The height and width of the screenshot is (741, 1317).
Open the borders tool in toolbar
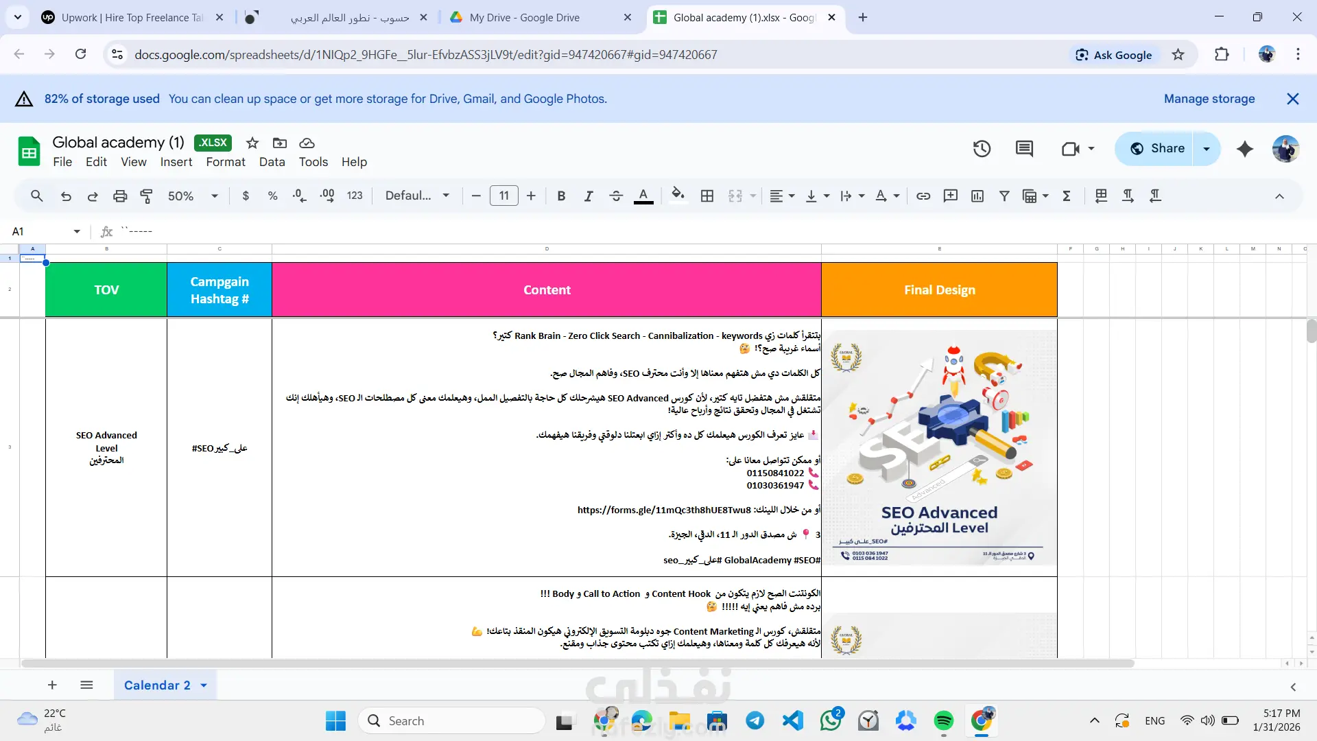coord(707,196)
